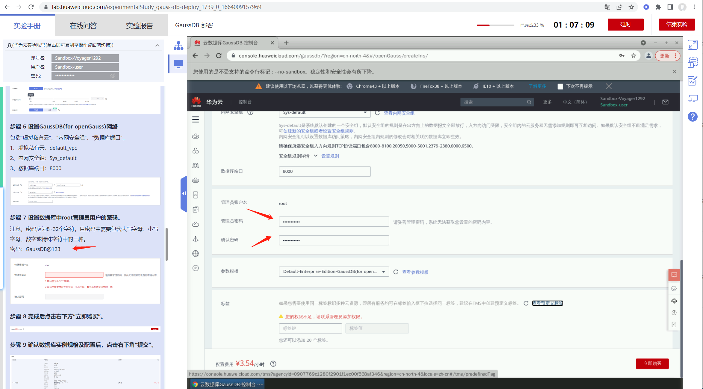Select the desktop monitor icon in lab sidebar
703x389 pixels.
tap(178, 64)
